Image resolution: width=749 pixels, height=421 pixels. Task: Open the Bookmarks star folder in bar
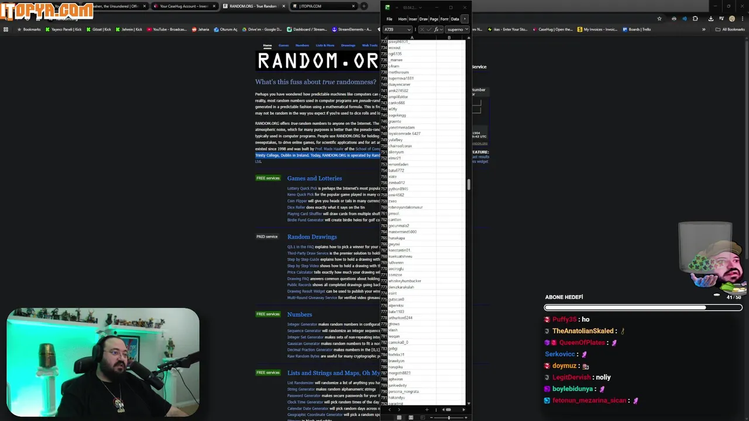29,29
